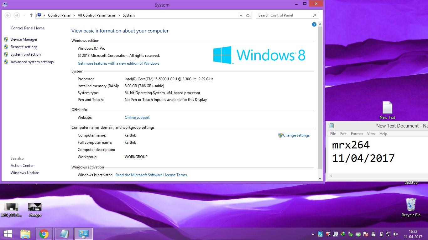Click the Back navigation arrow

point(8,15)
